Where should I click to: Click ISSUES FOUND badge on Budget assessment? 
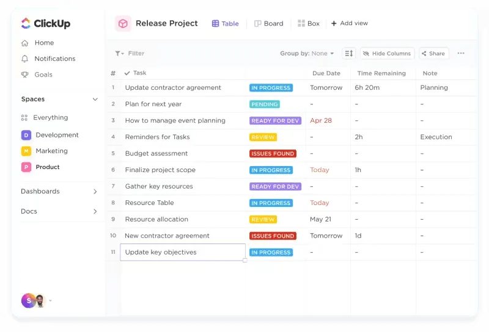[273, 154]
